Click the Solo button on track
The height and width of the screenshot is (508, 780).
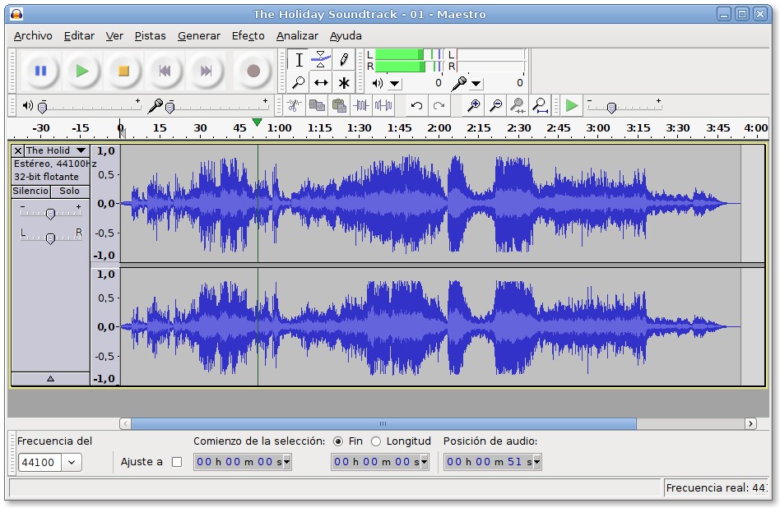[x=70, y=191]
